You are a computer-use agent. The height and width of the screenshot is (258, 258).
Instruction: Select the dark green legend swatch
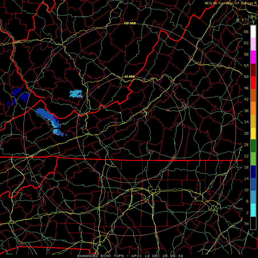click(x=253, y=146)
